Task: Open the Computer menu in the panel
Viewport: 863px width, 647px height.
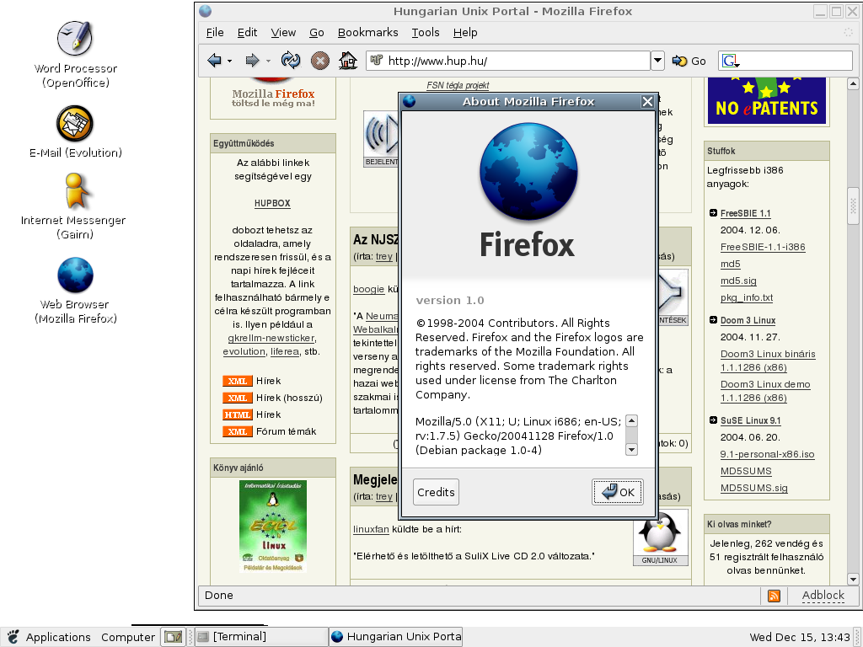Action: point(128,637)
